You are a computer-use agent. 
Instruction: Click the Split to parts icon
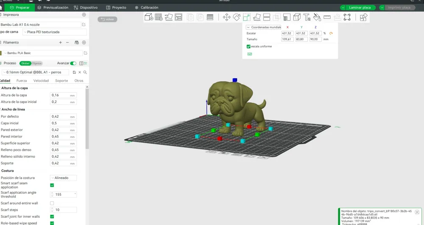(x=200, y=17)
